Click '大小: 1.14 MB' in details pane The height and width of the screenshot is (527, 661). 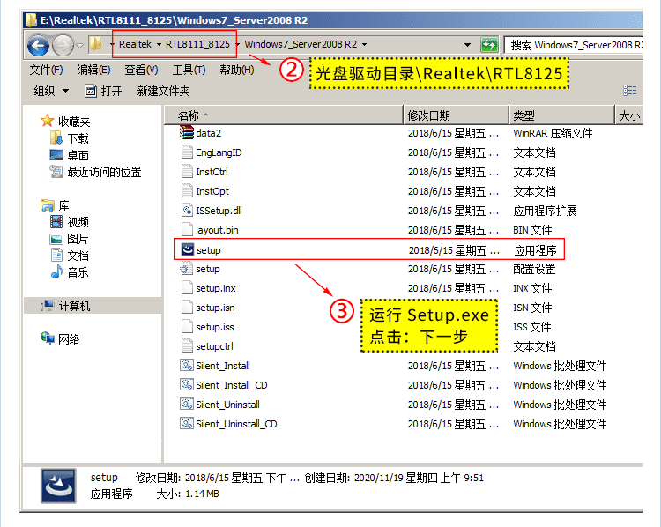point(188,494)
